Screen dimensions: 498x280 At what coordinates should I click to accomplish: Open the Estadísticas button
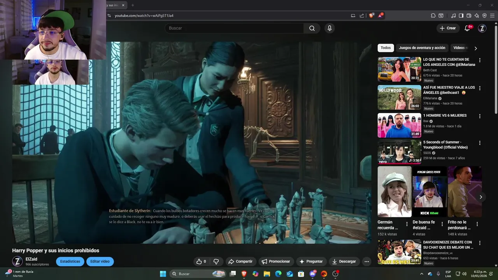click(x=70, y=261)
